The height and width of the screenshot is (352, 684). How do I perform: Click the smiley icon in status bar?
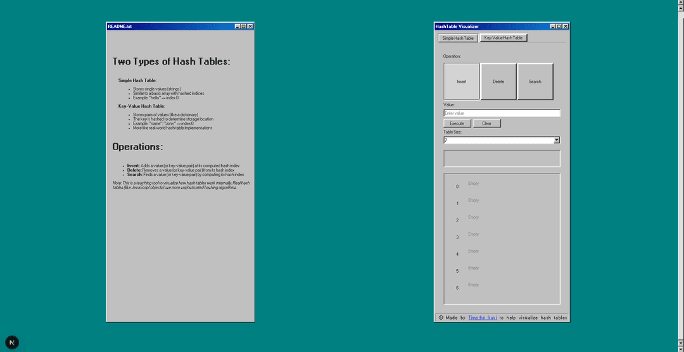pos(441,318)
